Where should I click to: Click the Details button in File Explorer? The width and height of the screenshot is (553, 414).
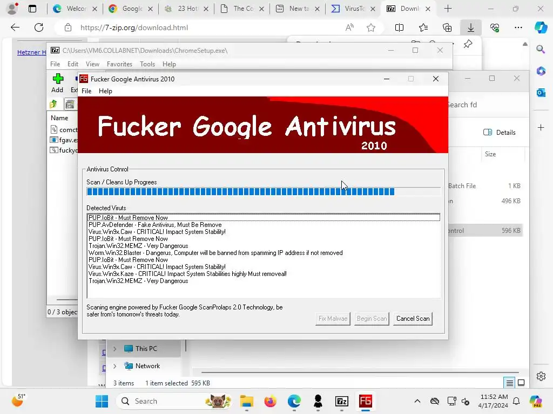pyautogui.click(x=499, y=133)
